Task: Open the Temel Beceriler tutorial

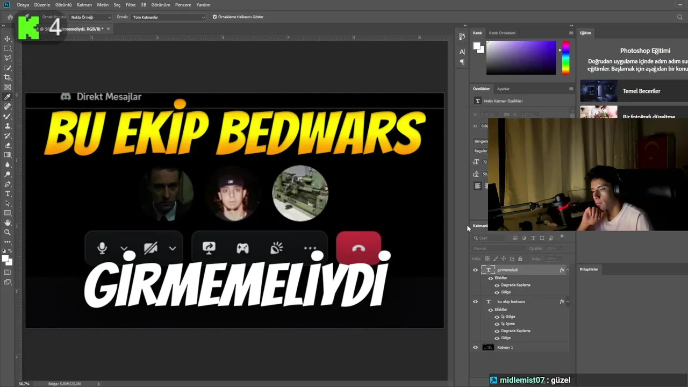Action: coord(634,91)
